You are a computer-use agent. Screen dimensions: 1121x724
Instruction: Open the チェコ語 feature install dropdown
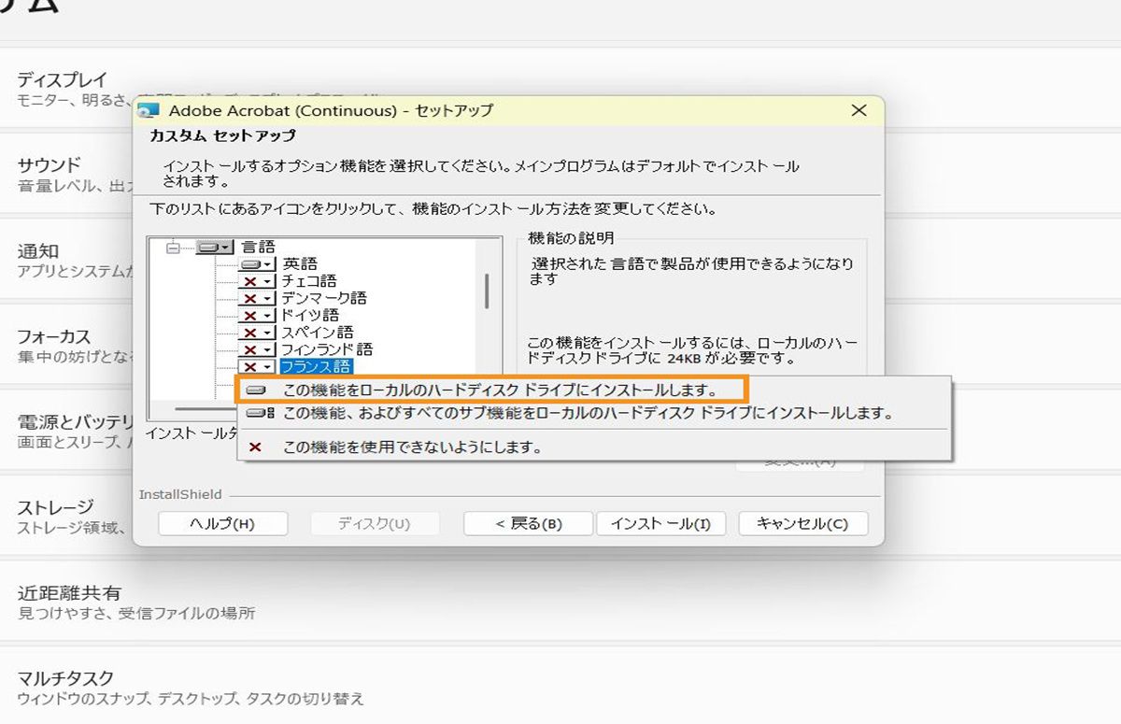click(x=257, y=281)
